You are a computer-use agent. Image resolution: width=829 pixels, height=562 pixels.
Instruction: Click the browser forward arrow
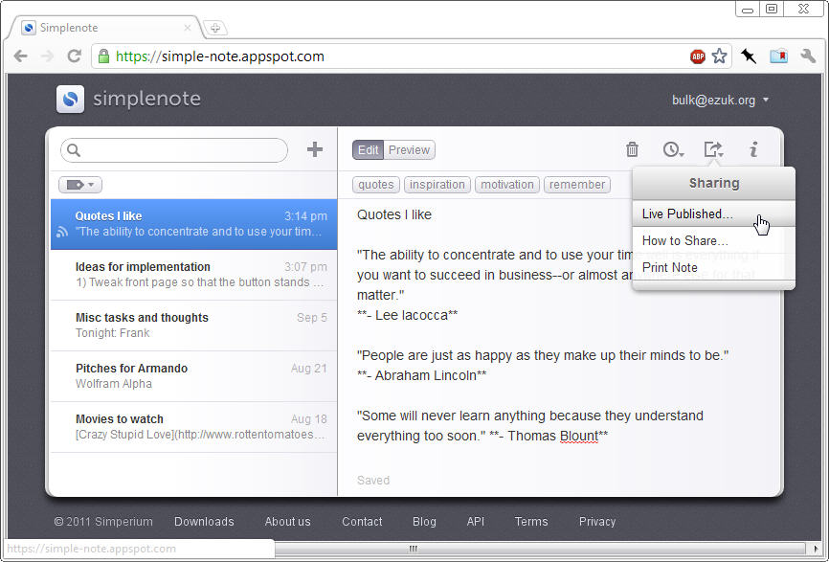coord(47,56)
